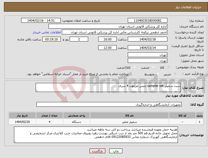Click the گروه کالا label
The height and width of the screenshot is (158, 208).
pyautogui.click(x=197, y=104)
